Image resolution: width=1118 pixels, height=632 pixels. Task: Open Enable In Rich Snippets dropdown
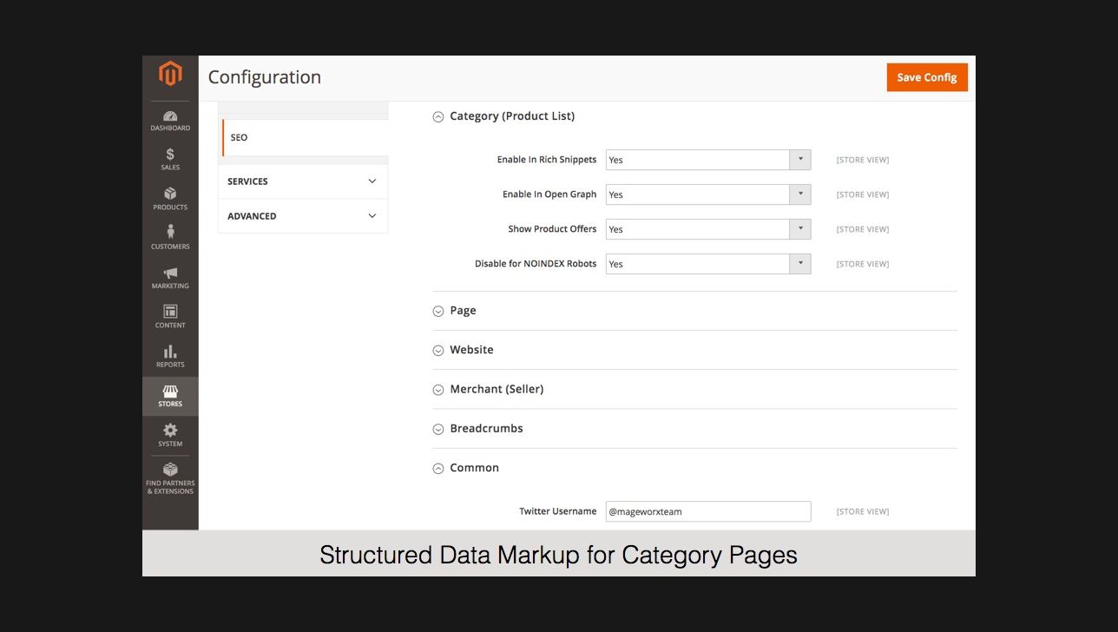[x=707, y=160]
